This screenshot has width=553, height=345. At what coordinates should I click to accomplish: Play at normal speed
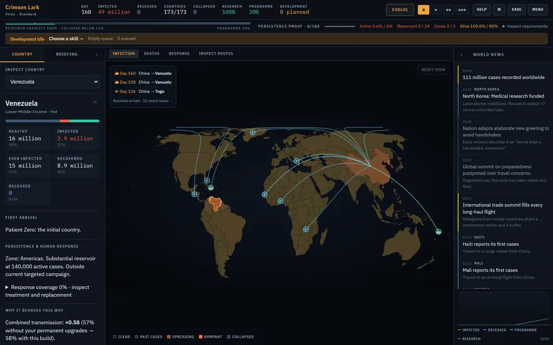coord(436,10)
